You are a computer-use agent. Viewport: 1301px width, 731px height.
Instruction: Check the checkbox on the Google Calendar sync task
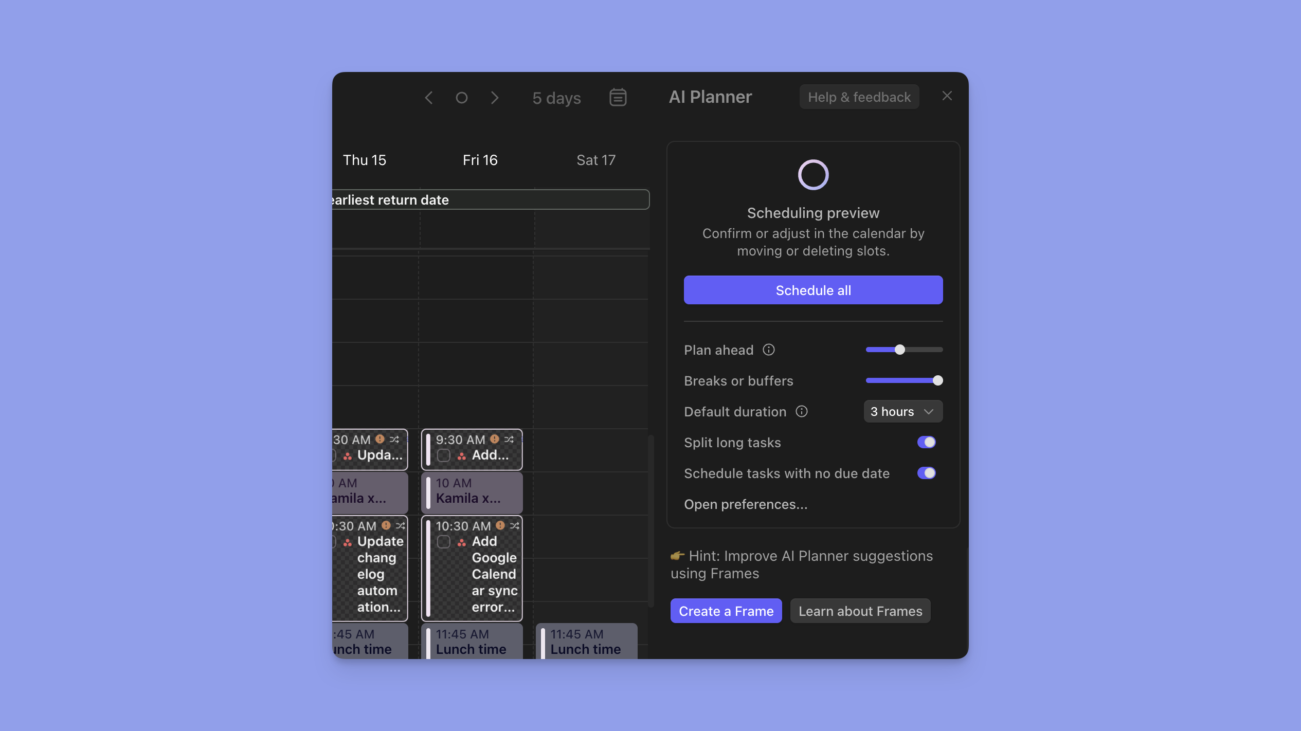[443, 541]
